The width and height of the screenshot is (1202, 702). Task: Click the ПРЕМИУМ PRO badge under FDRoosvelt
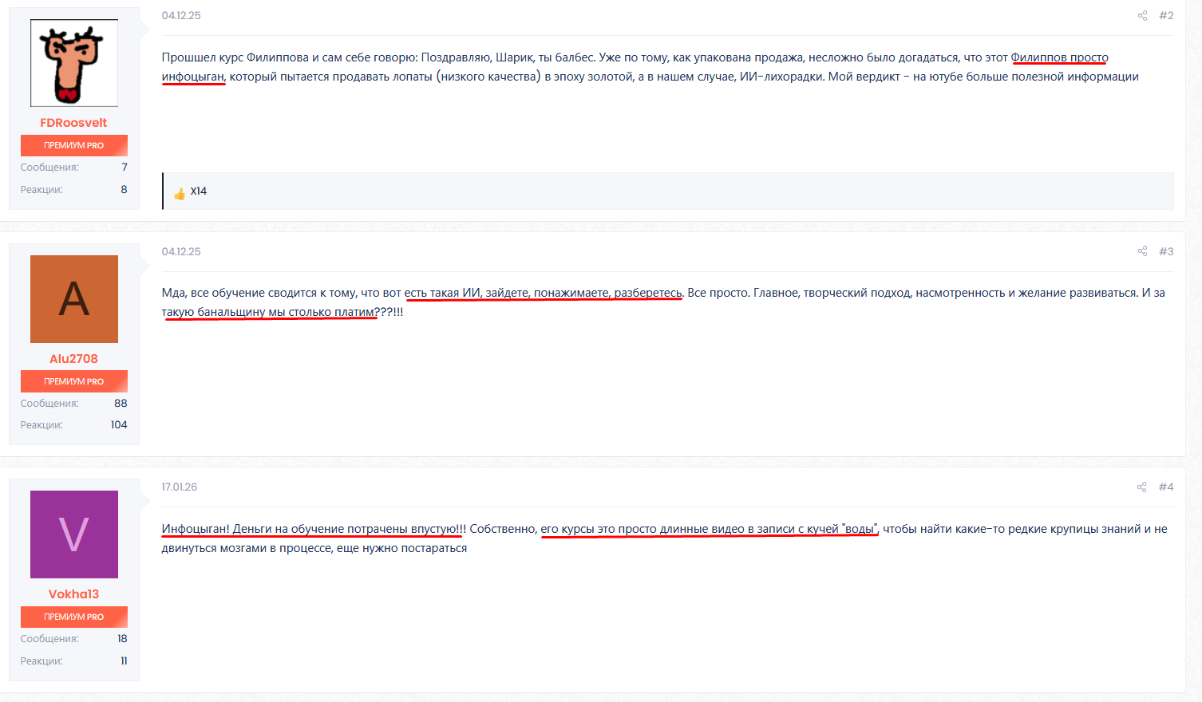pyautogui.click(x=74, y=146)
